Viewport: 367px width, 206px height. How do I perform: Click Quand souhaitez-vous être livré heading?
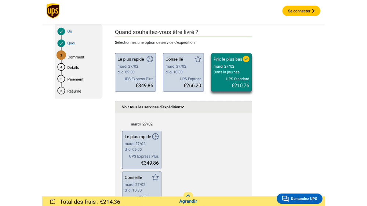[156, 32]
